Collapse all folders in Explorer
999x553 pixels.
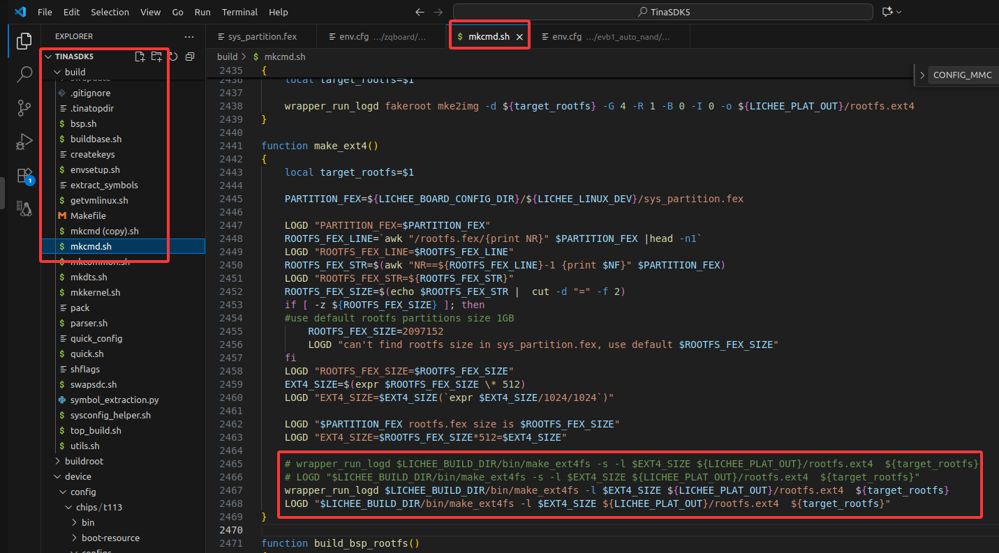[x=190, y=56]
